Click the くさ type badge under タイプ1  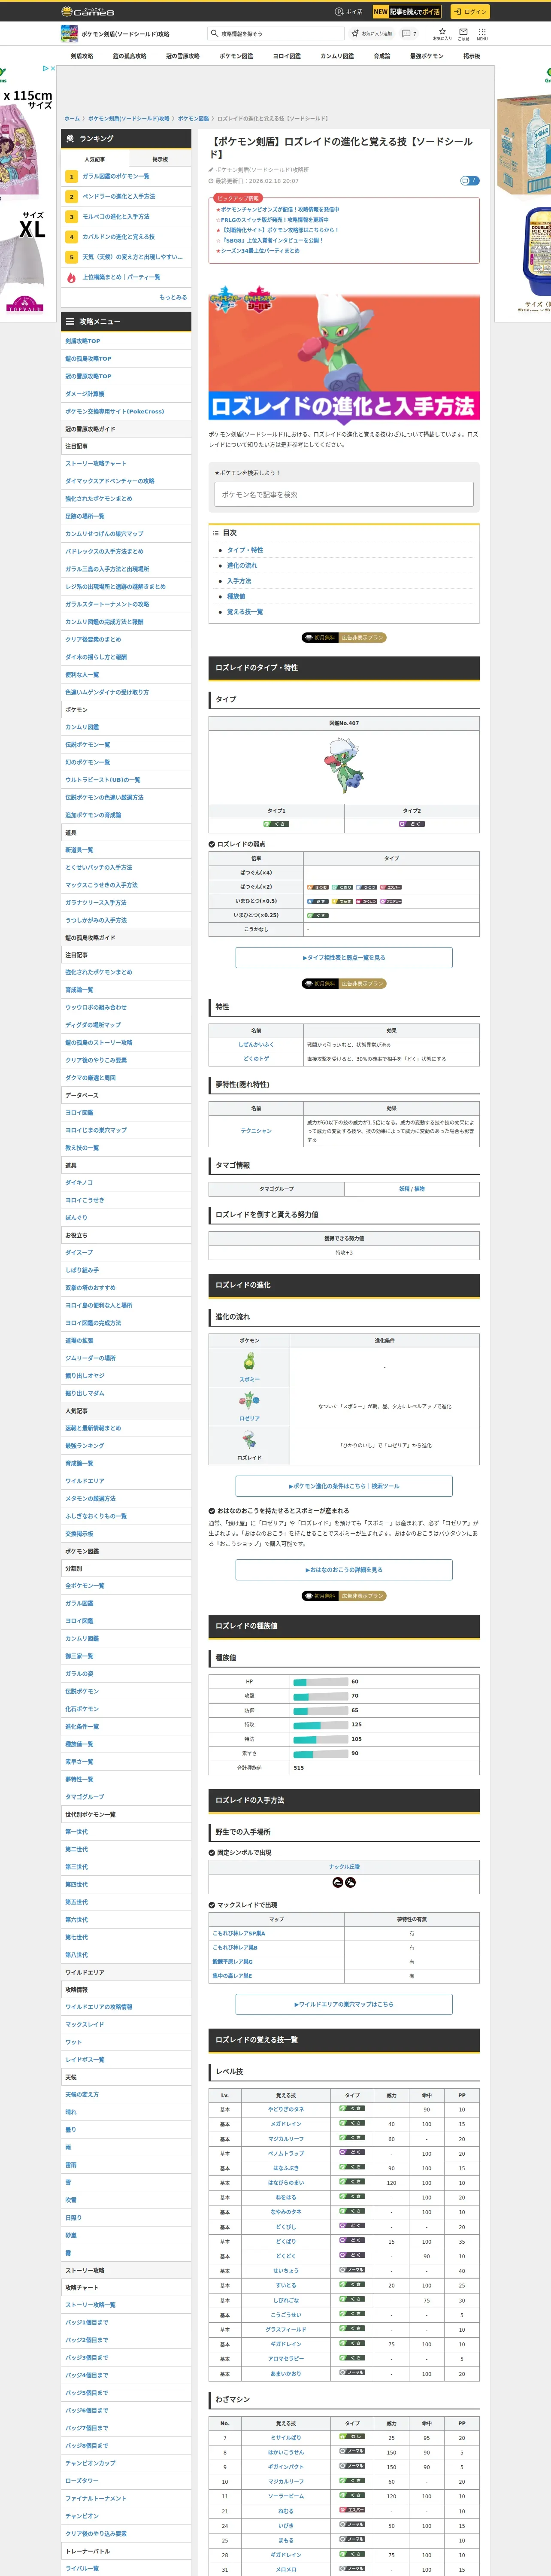coord(276,824)
